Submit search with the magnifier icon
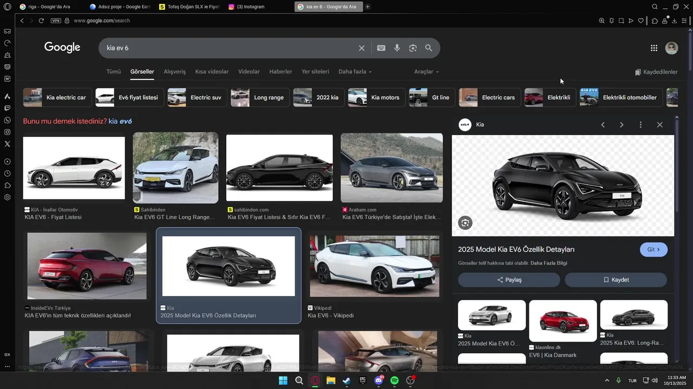This screenshot has width=693, height=389. (x=429, y=48)
